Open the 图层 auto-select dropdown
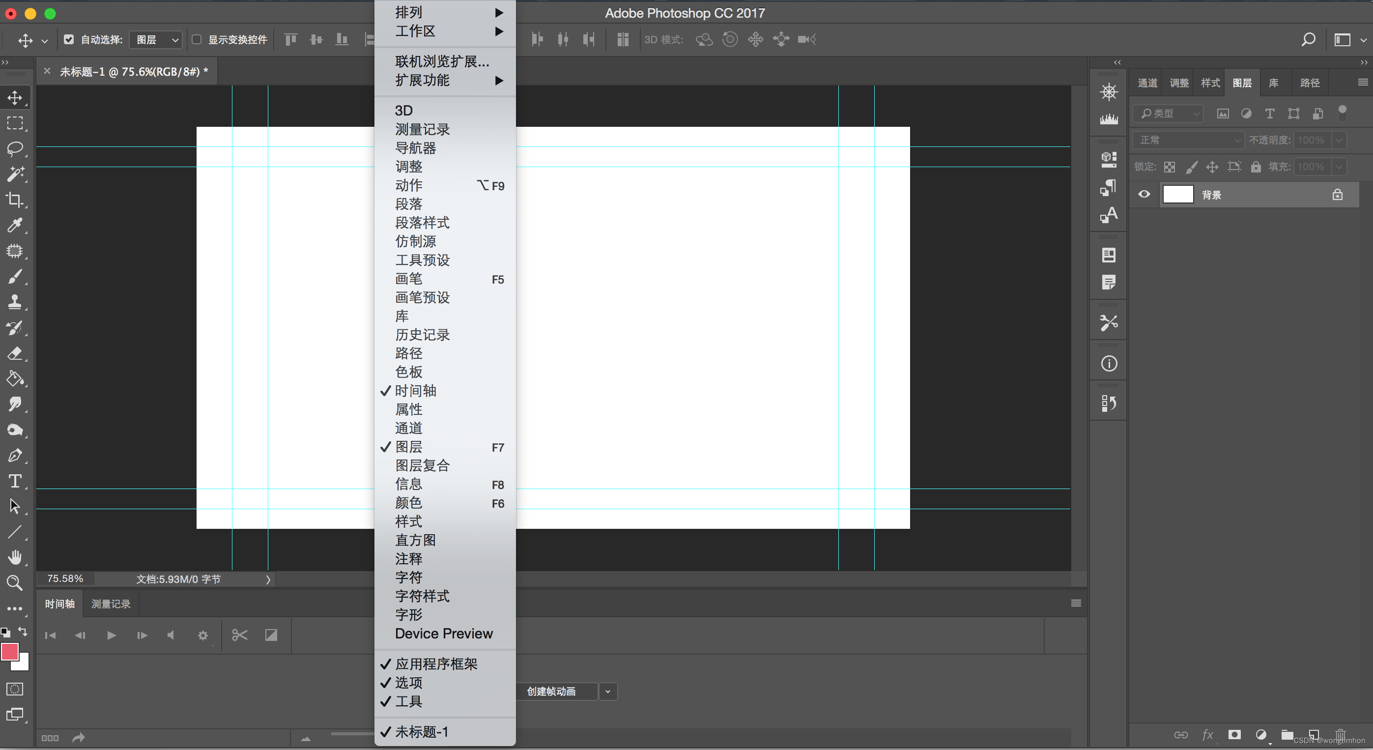 point(156,40)
